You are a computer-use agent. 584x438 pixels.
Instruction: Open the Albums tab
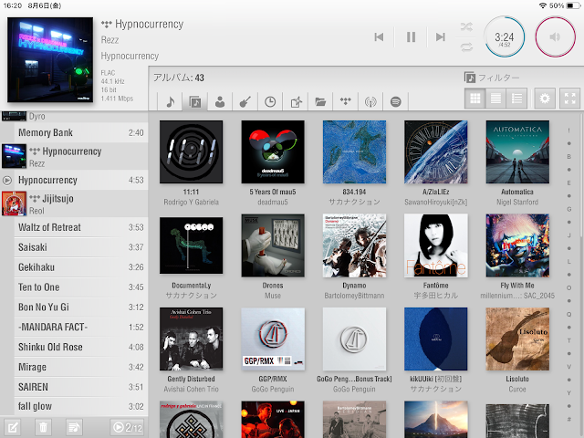point(195,101)
